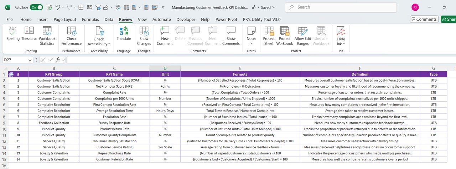Expand the formula bar fx dropdown arrow

tap(63, 60)
